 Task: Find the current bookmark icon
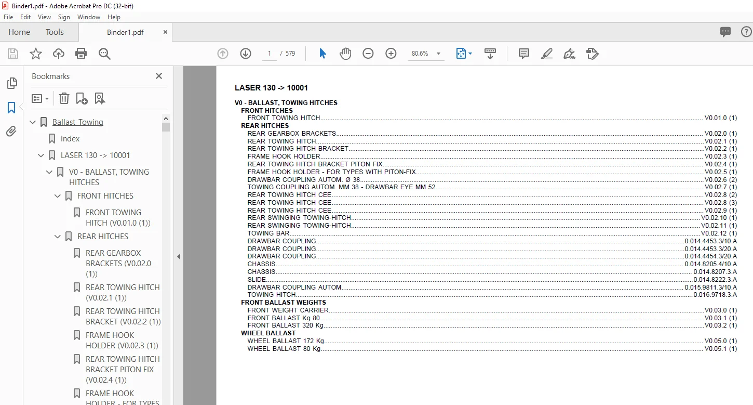pos(100,98)
